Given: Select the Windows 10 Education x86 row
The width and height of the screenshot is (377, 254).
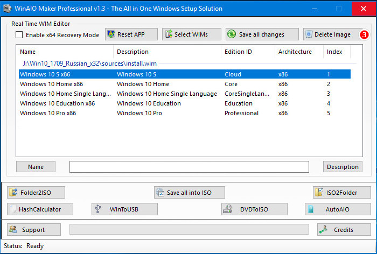Looking at the screenshot, I should click(185, 103).
